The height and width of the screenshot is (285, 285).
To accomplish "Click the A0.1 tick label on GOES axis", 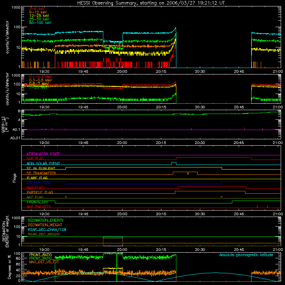I will pos(16,130).
